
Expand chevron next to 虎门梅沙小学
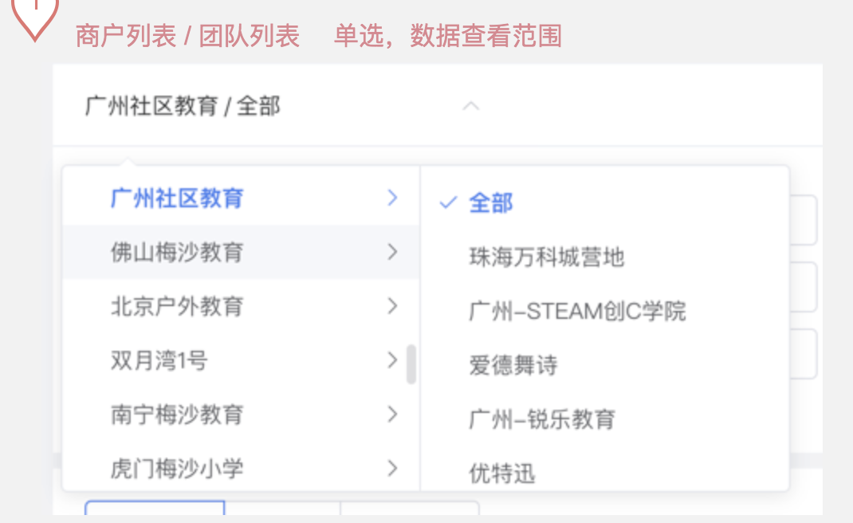point(391,468)
